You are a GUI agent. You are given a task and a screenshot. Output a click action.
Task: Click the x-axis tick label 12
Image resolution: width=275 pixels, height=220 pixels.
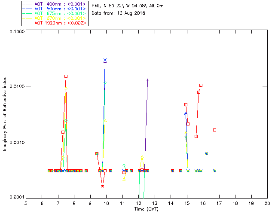[138, 203]
